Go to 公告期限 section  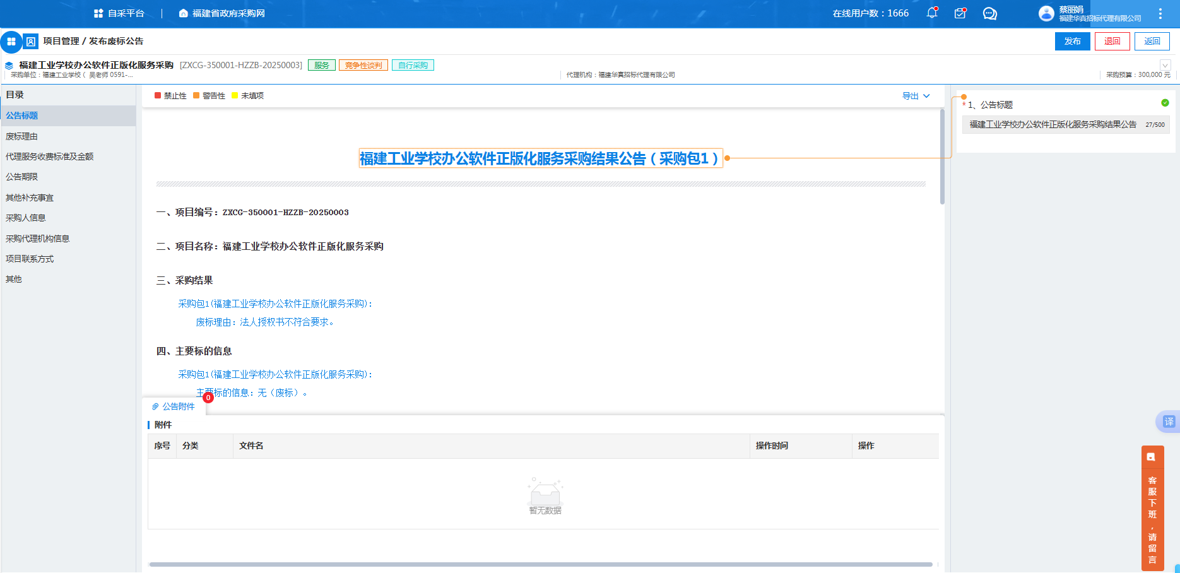(x=22, y=177)
